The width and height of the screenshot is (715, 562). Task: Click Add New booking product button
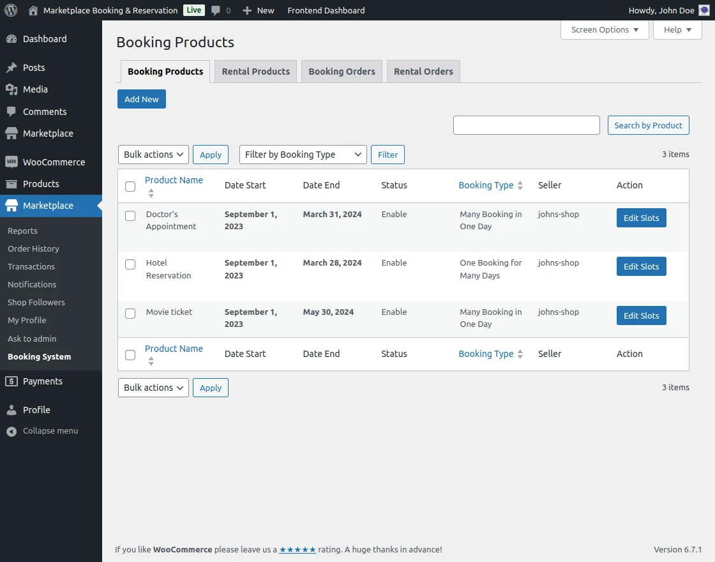(x=141, y=99)
